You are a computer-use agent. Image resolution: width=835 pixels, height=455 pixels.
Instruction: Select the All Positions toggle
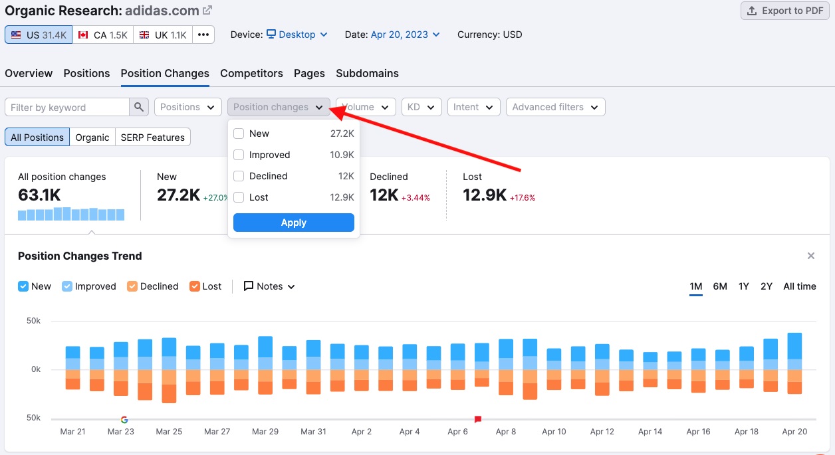(37, 137)
